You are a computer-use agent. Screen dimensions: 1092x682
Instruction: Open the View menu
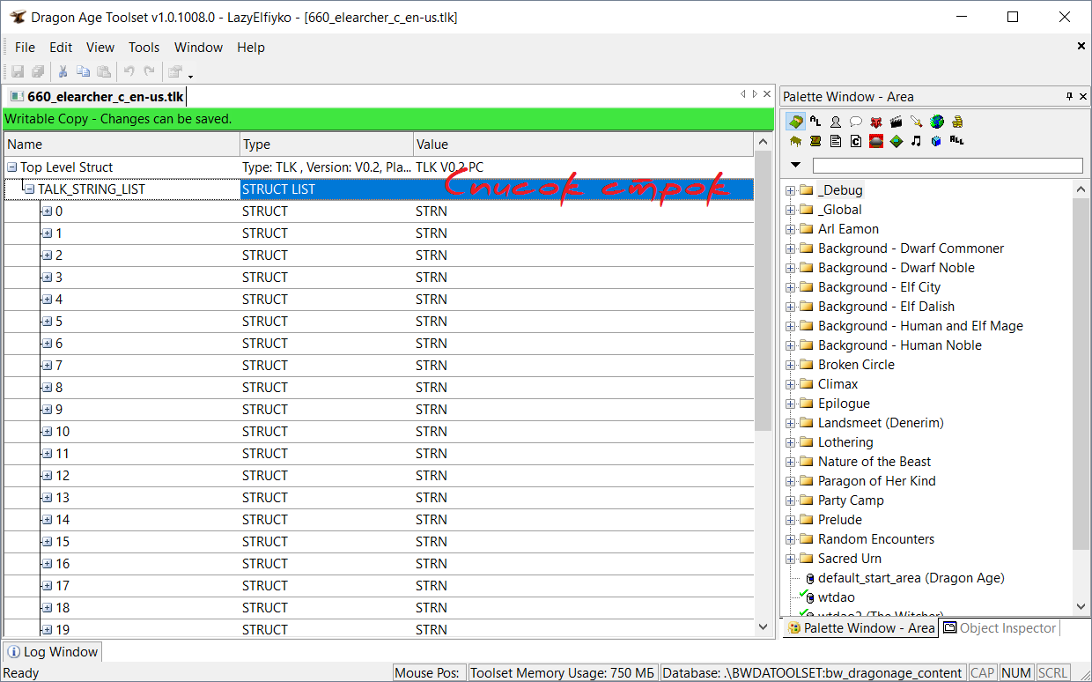click(x=100, y=48)
